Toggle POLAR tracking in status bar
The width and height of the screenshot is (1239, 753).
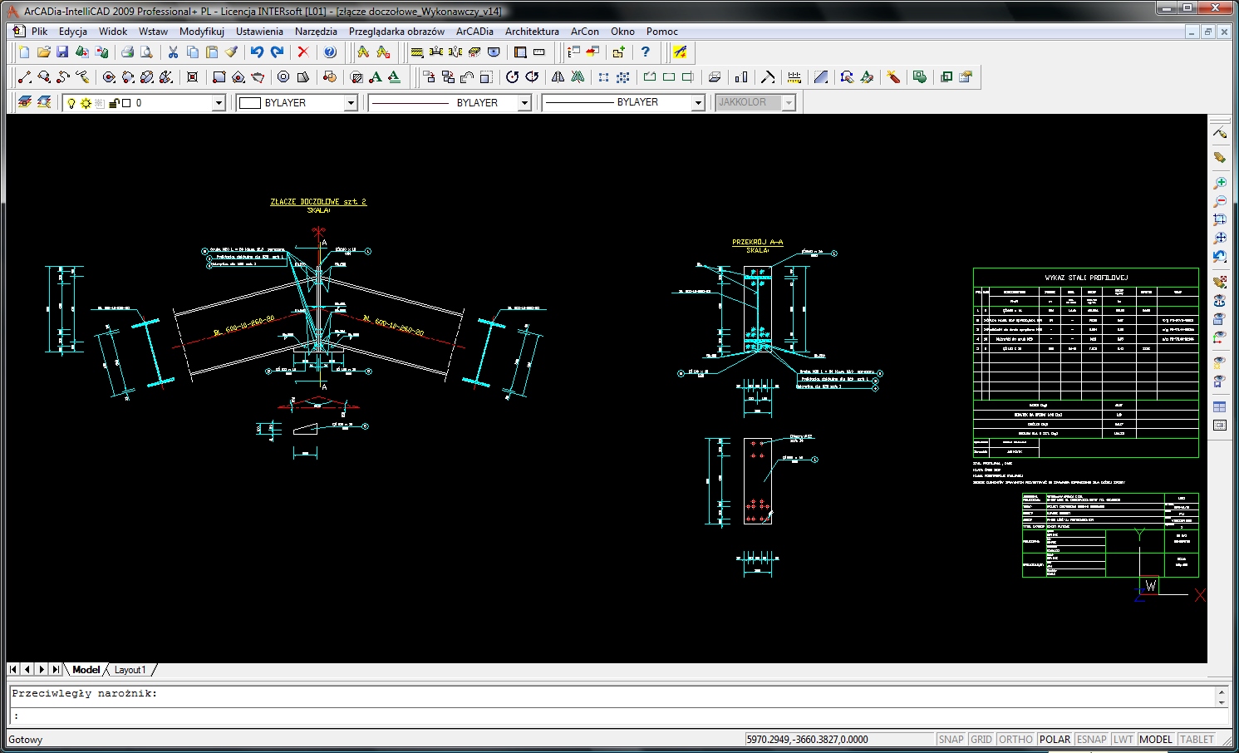click(x=1055, y=739)
